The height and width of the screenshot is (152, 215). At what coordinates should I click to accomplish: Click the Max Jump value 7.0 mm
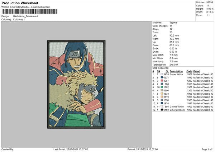point(173,61)
